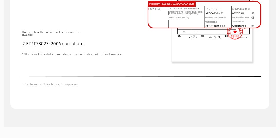280x138 pixels.
Task: Click the 'ATCC6538 ≥ 85' requirement cell
Action: 214,13
